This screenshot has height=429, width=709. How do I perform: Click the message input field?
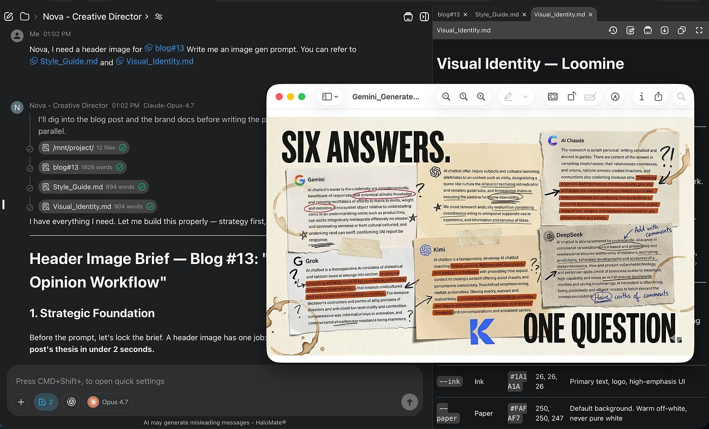(215, 381)
